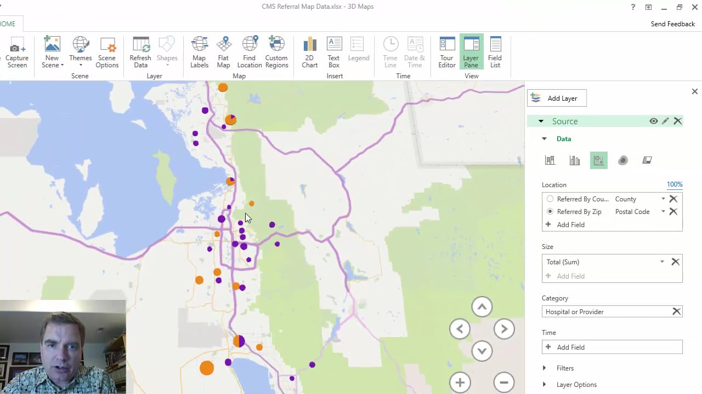Toggle Flat Map view
702x394 pixels.
(x=223, y=53)
